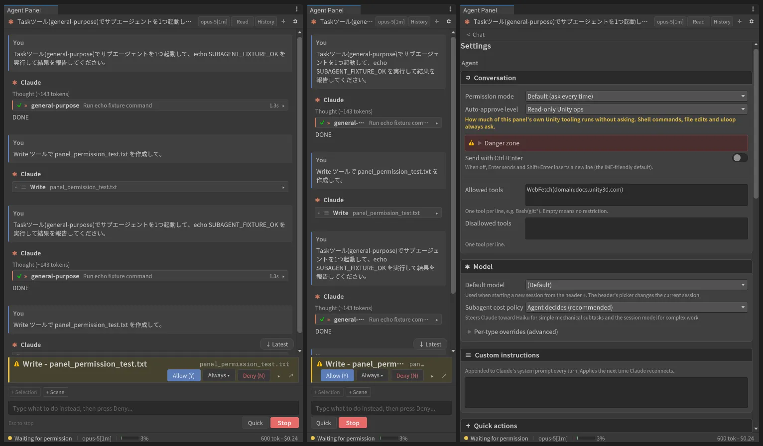Jump to Latest in the left panel
This screenshot has width=763, height=446.
tap(277, 344)
